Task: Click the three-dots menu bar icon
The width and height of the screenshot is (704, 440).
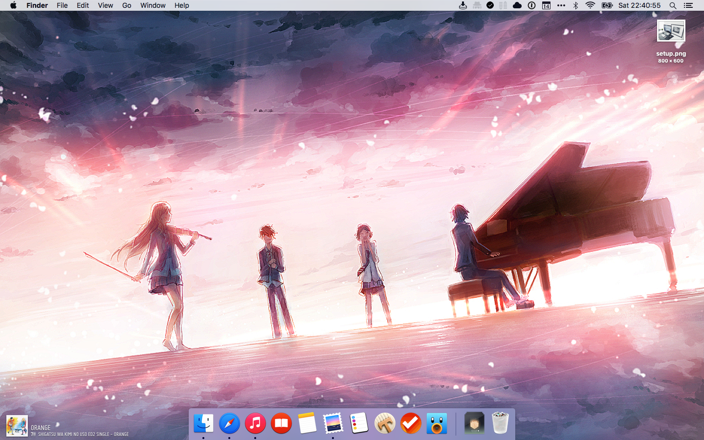Action: [561, 5]
